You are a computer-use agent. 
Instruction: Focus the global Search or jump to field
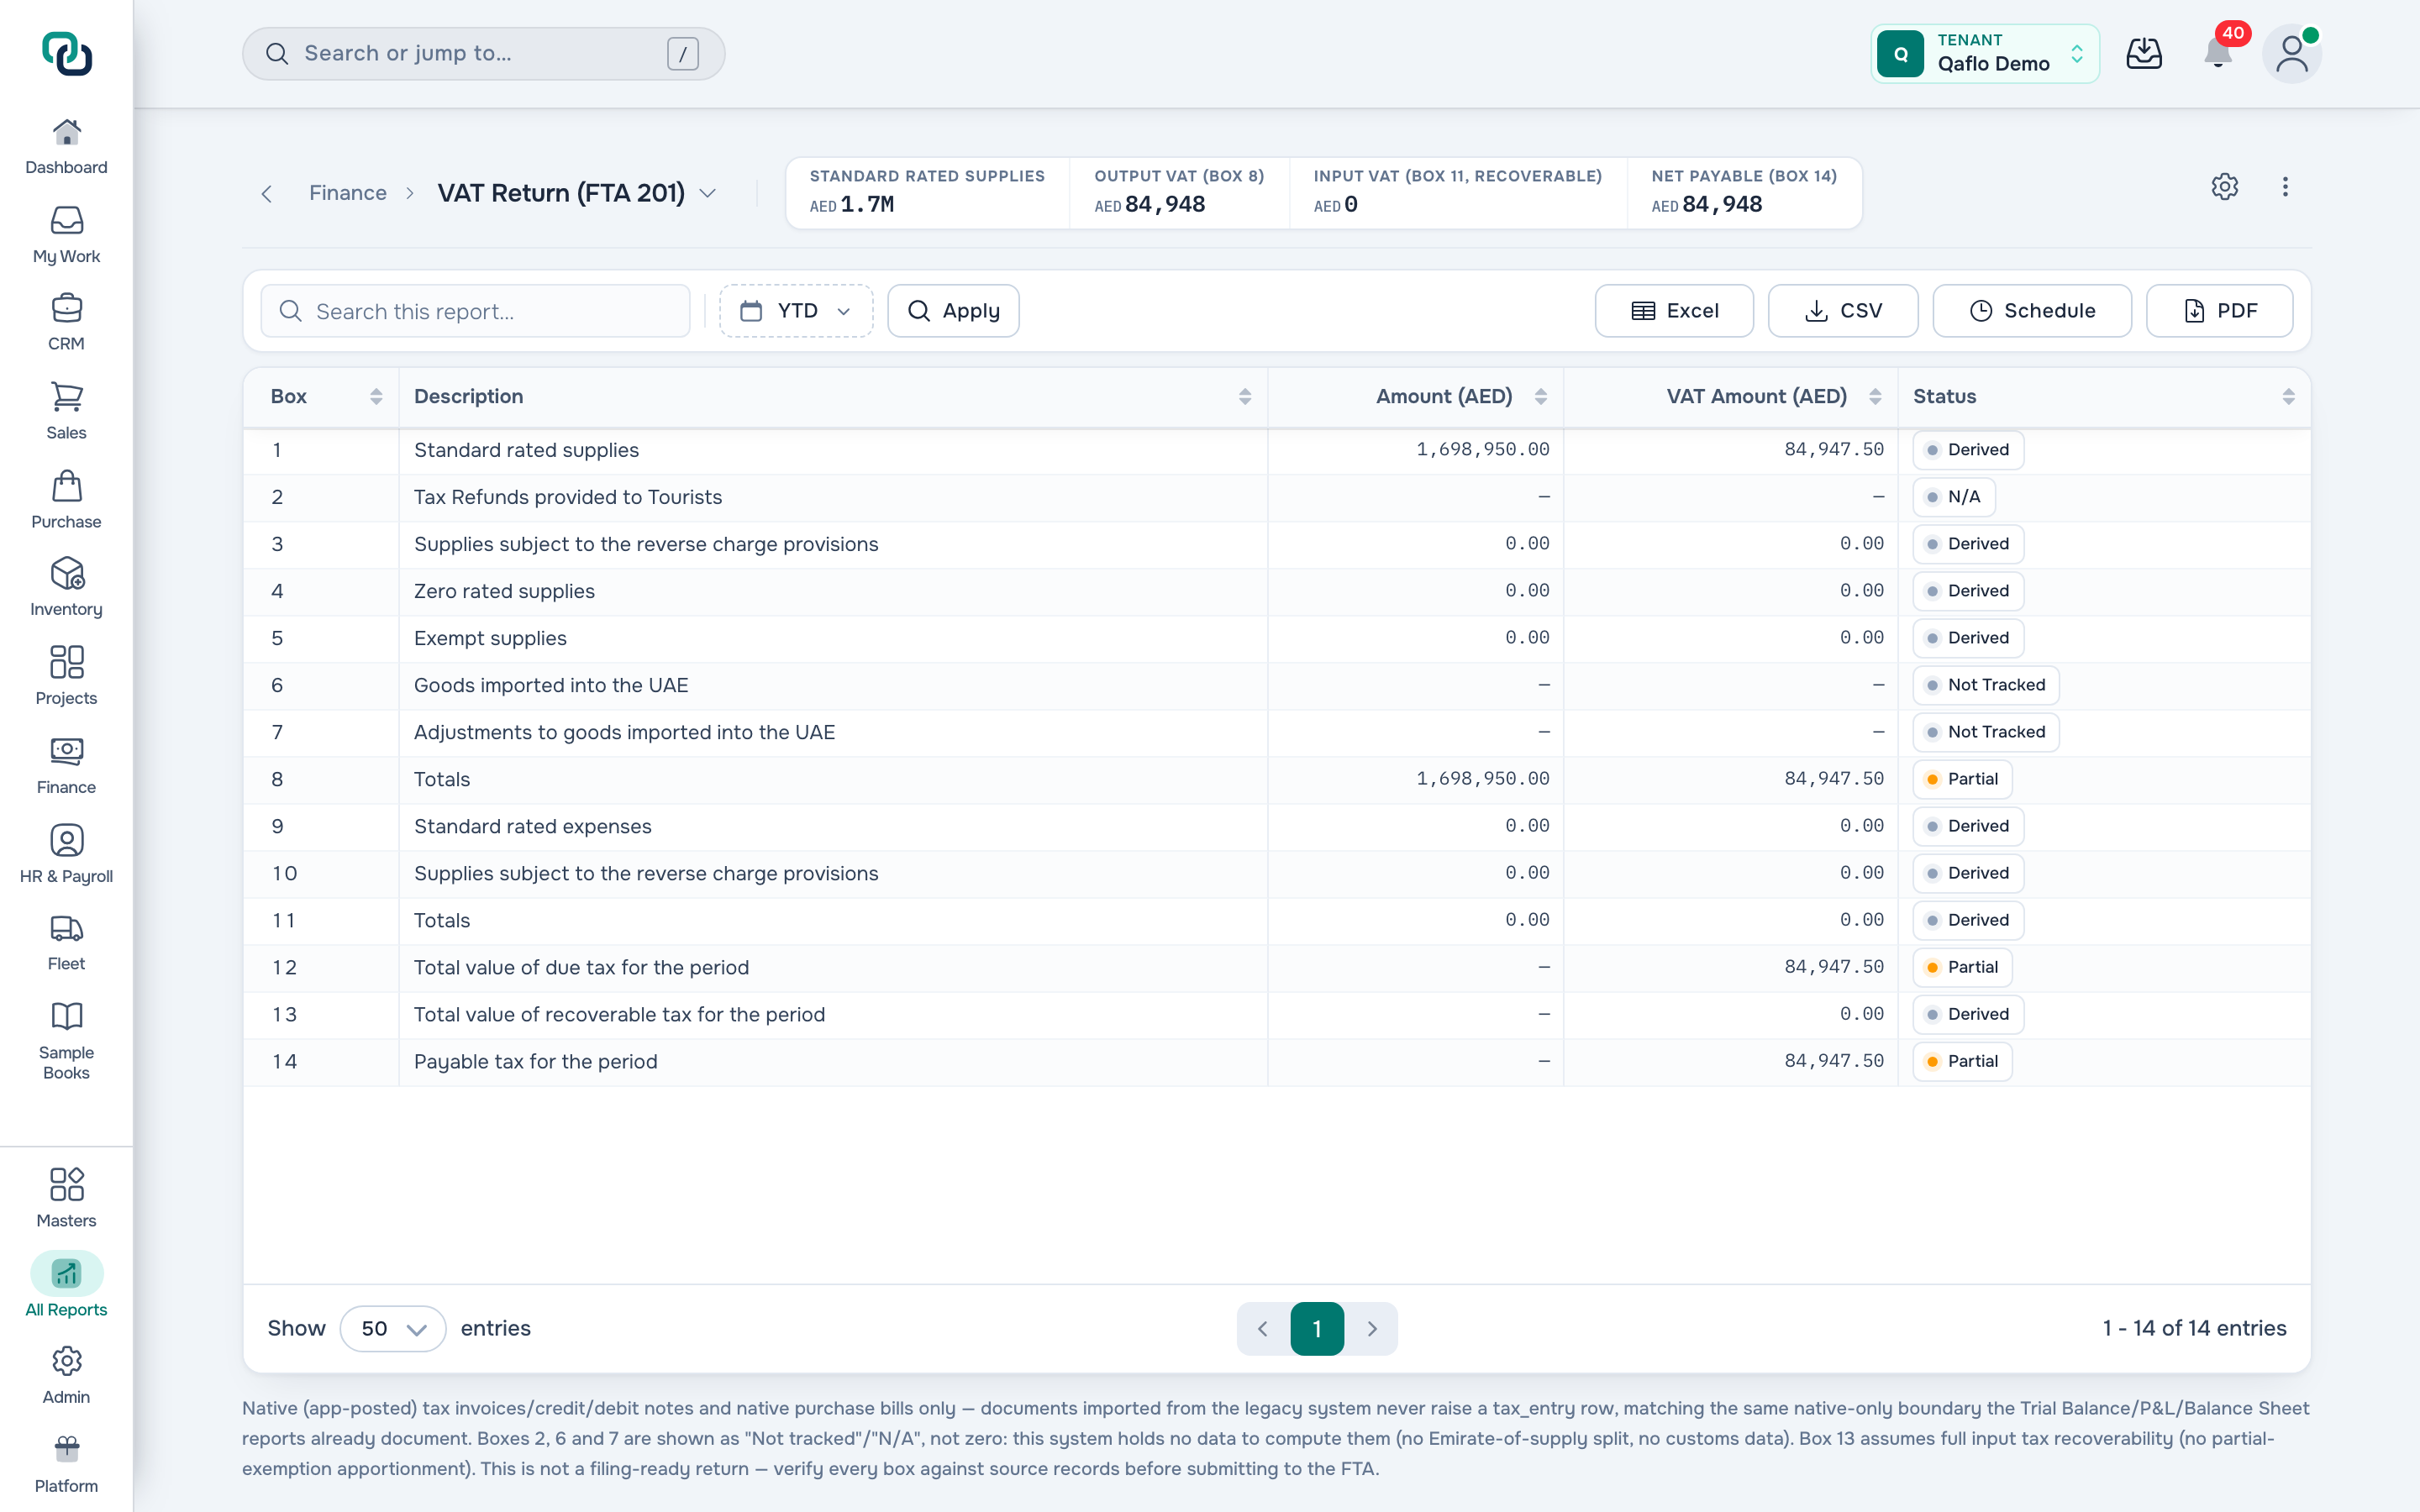pyautogui.click(x=484, y=54)
